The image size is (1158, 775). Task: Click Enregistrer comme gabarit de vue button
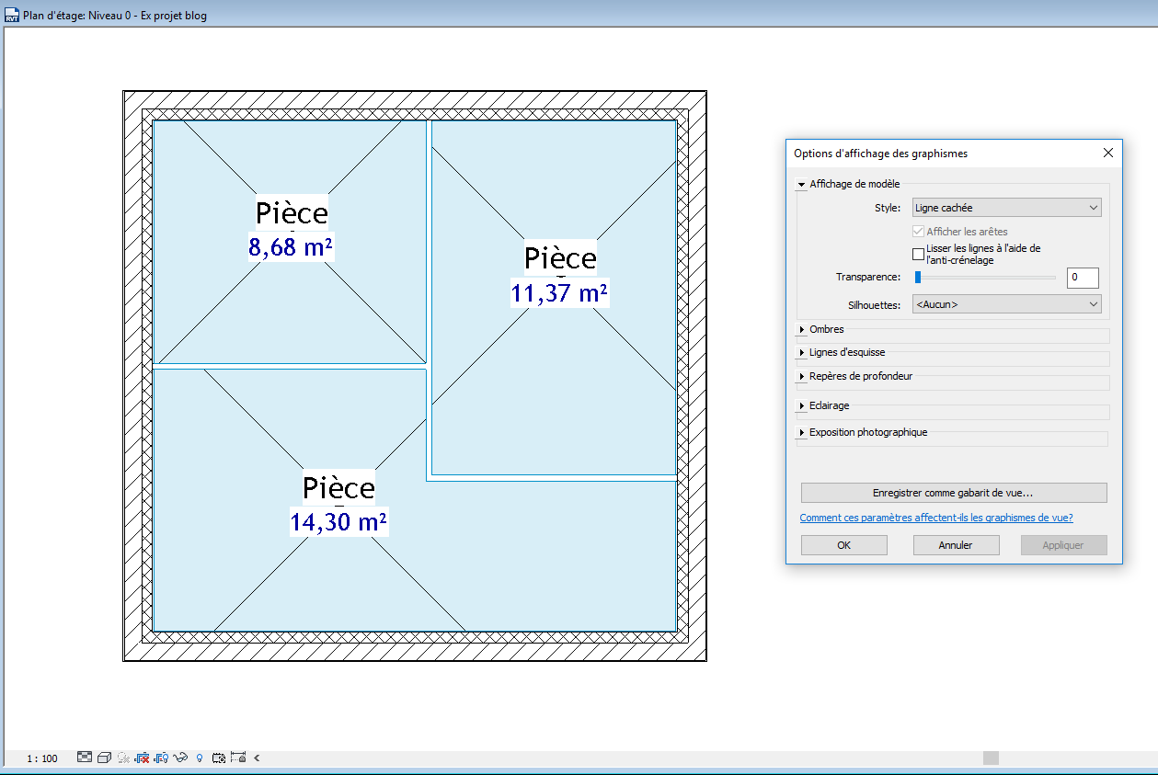[x=954, y=492]
